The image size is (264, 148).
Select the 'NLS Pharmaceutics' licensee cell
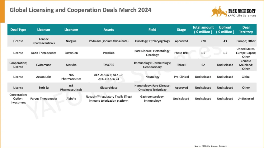(71, 77)
